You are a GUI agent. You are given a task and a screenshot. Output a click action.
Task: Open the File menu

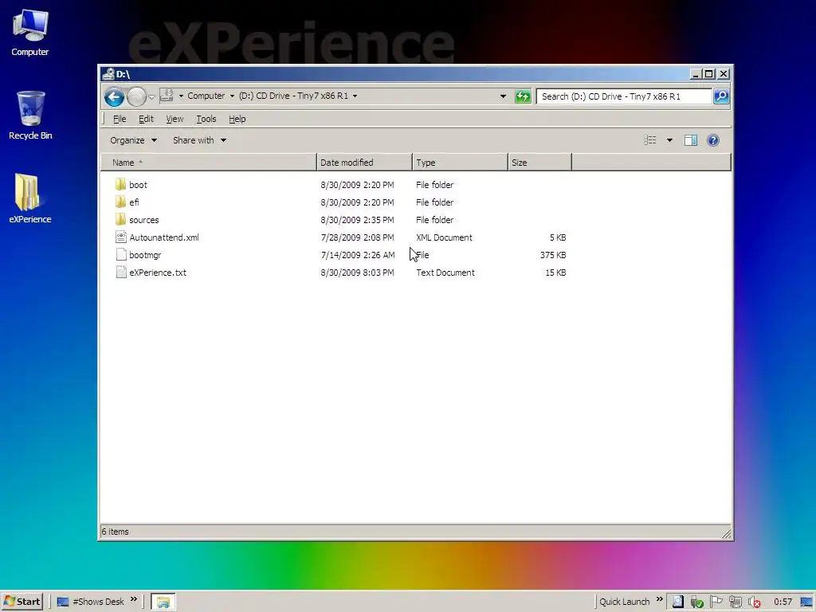point(120,119)
